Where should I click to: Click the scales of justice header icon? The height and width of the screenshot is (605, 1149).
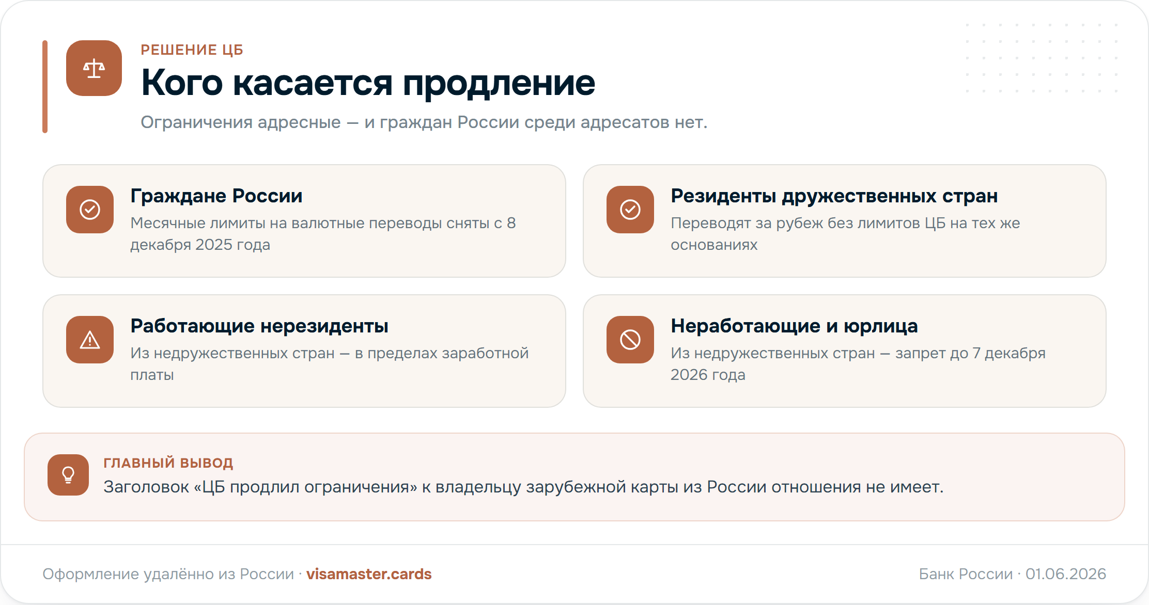click(94, 68)
